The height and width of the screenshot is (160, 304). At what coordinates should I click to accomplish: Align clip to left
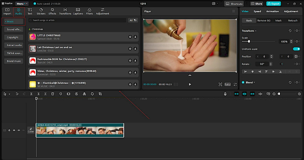click(x=245, y=72)
